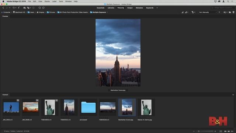The height and width of the screenshot is (133, 236).
Task: Select the Content panel tab
Action: pyautogui.click(x=5, y=95)
